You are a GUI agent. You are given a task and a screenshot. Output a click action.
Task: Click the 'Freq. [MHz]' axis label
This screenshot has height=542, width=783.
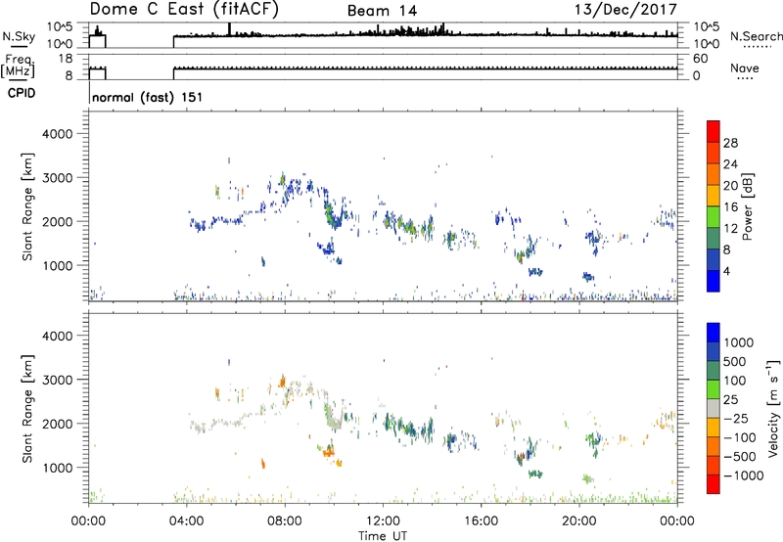pyautogui.click(x=19, y=66)
